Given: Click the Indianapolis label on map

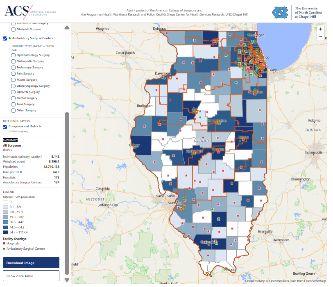Looking at the screenshot, I should pos(313,153).
